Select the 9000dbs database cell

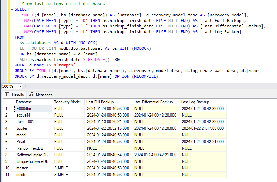[x=24, y=109]
